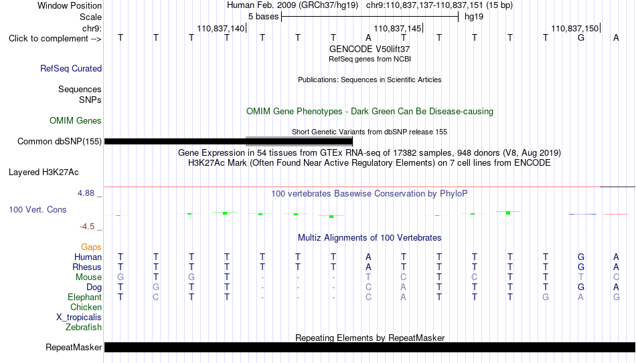The width and height of the screenshot is (636, 363).
Task: Click the gray-highlighted dbSNP variant segment
Action: pyautogui.click(x=299, y=142)
